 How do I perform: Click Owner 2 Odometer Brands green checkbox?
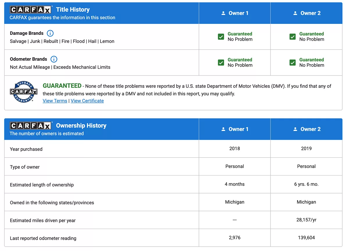(293, 62)
